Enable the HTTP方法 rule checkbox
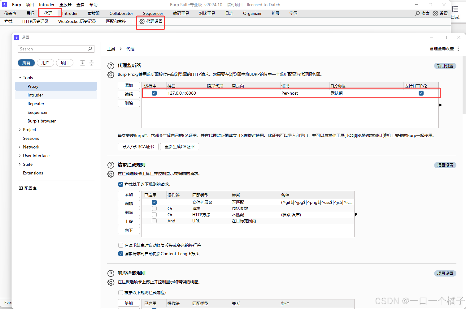This screenshot has height=309, width=466. pyautogui.click(x=154, y=215)
